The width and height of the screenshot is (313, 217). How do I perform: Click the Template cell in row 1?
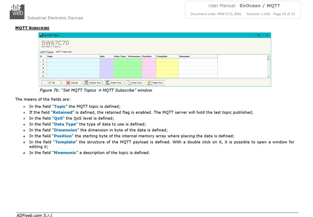click(167, 60)
